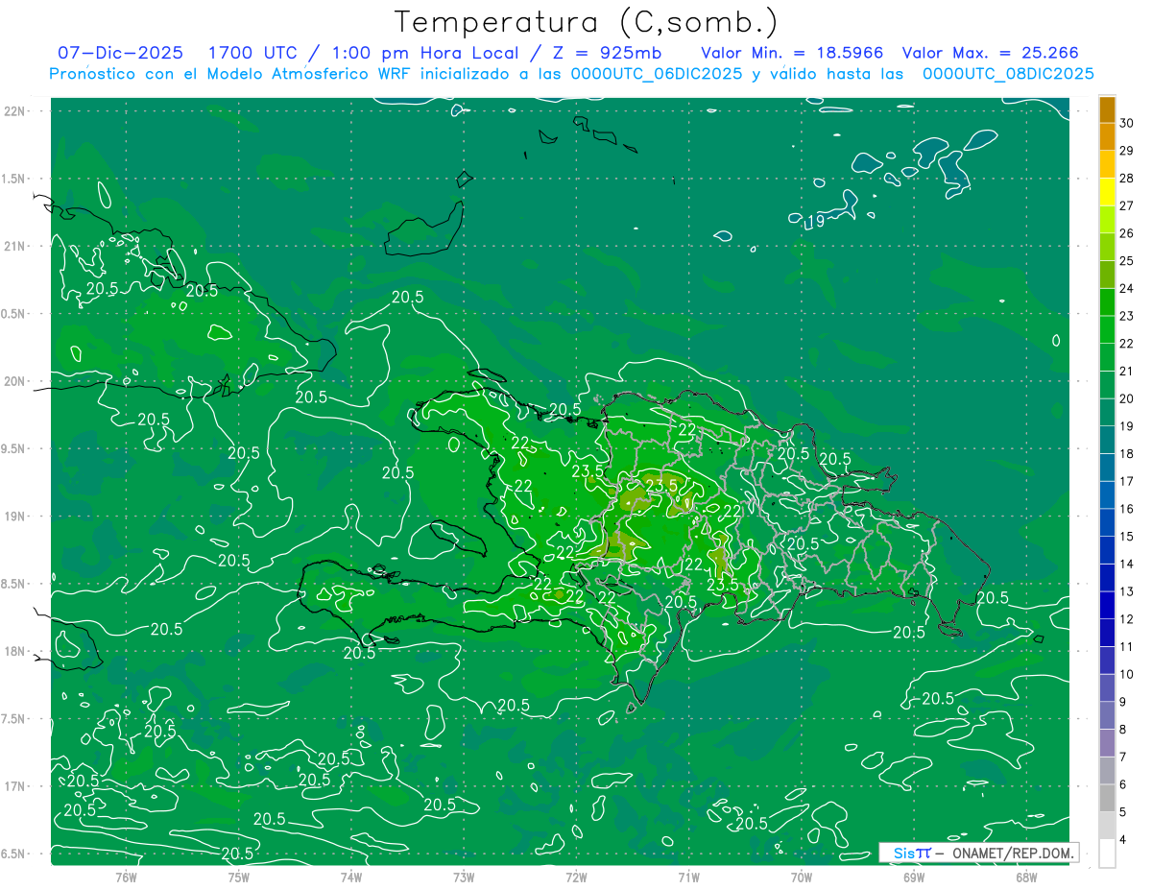Pick the legend color swatch for 20
The width and height of the screenshot is (1152, 890).
(1107, 385)
